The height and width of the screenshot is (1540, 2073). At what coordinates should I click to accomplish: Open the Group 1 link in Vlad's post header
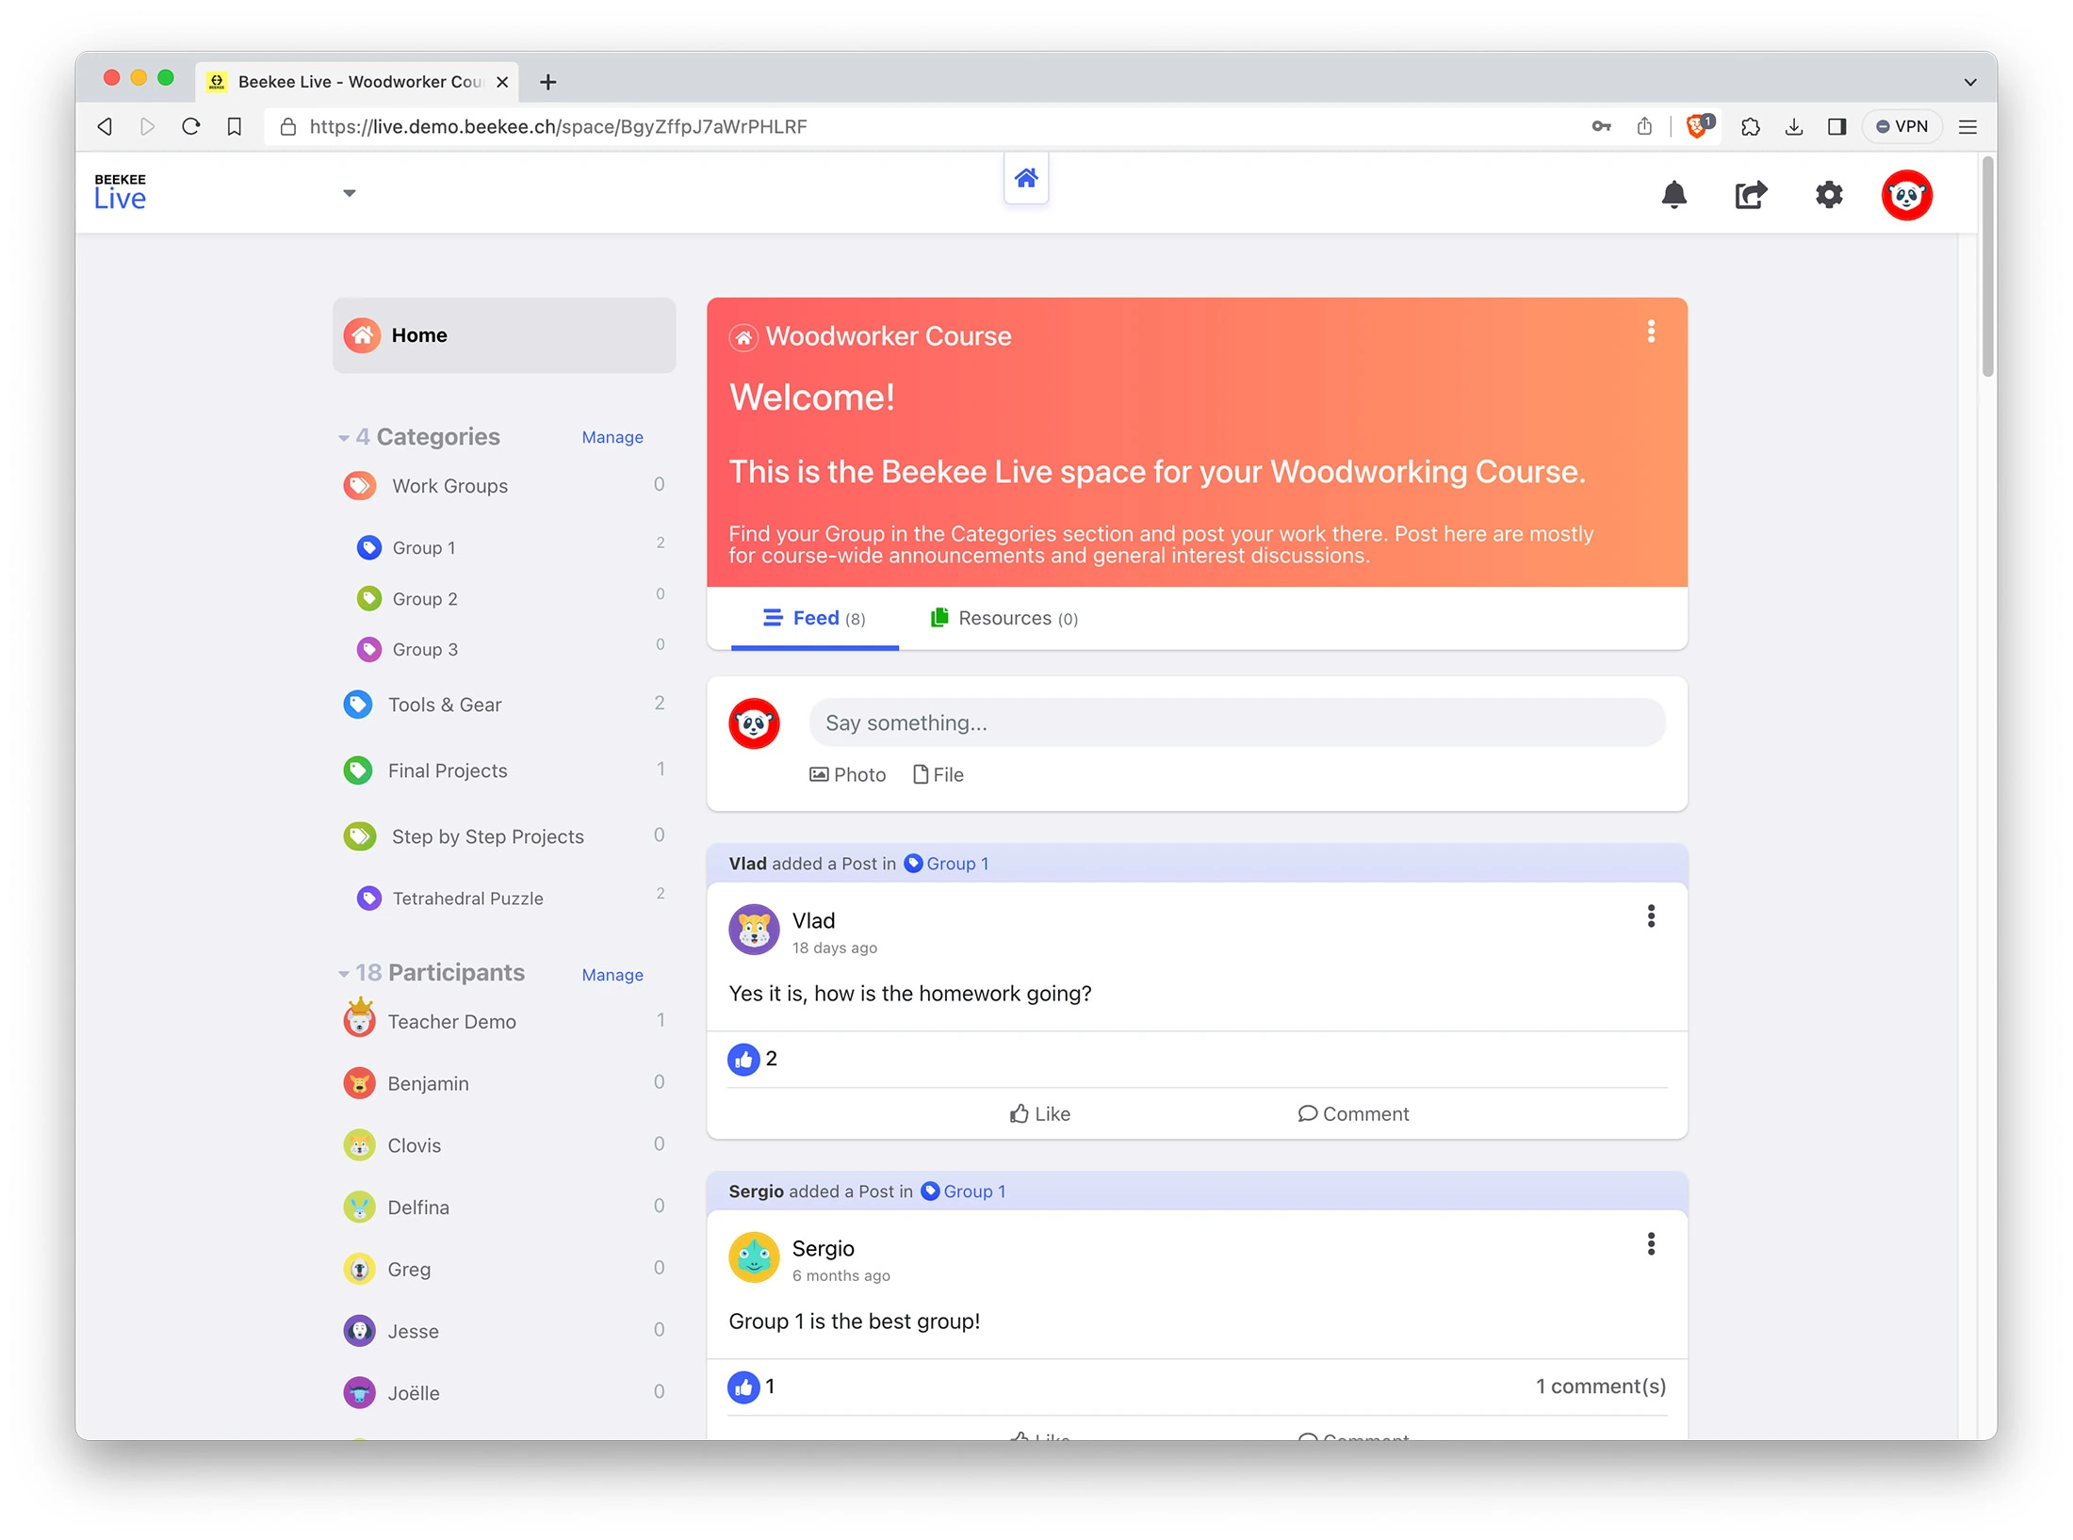point(955,863)
